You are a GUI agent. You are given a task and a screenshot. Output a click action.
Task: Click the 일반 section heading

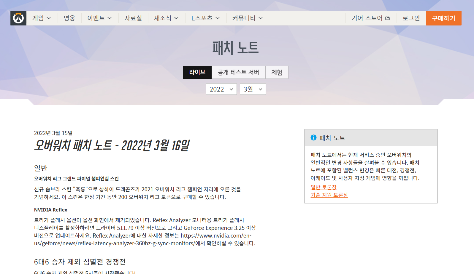pos(41,168)
